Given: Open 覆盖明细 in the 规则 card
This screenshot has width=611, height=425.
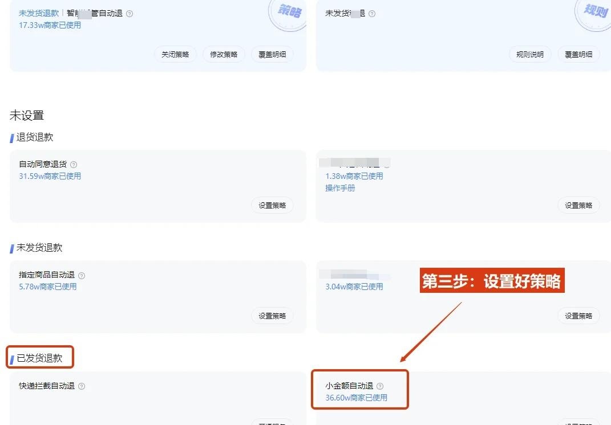Looking at the screenshot, I should (578, 55).
